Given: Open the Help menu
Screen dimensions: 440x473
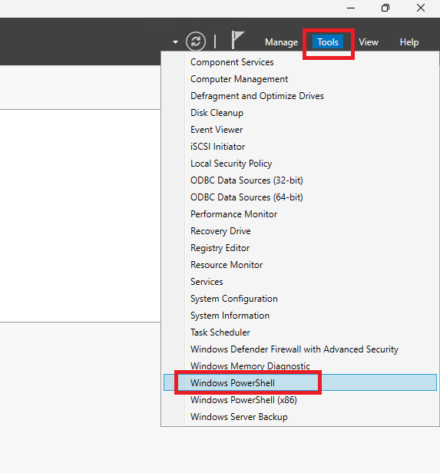Looking at the screenshot, I should [409, 42].
